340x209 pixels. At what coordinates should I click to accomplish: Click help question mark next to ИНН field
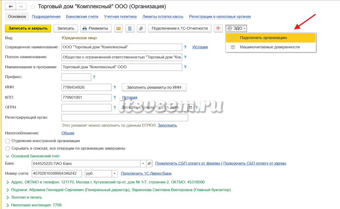coord(115,87)
